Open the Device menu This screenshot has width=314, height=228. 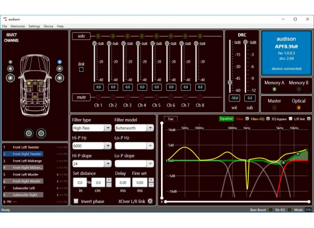click(49, 26)
